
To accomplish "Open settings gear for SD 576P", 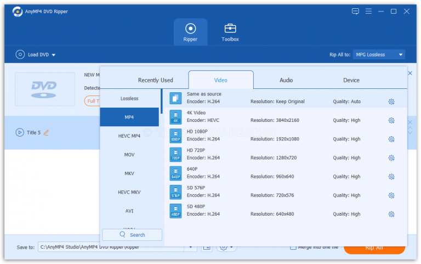I will click(x=391, y=195).
